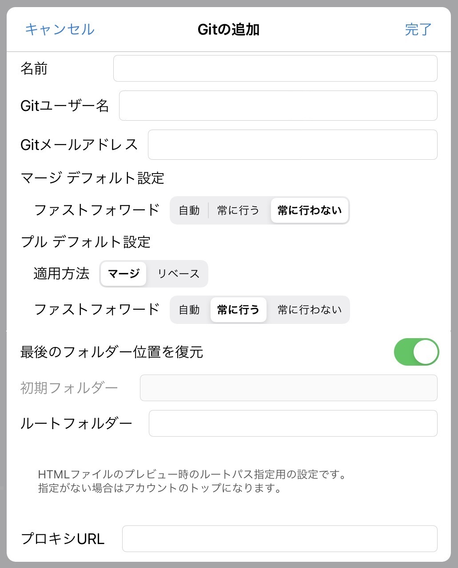
Task: Select 常に行う for merge fast-forward
Action: coord(238,210)
